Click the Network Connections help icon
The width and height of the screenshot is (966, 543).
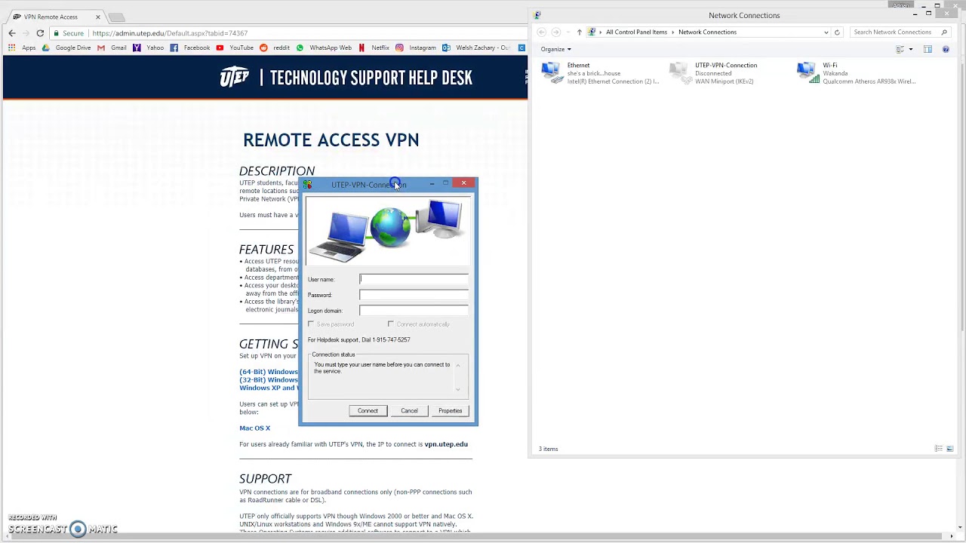tap(946, 49)
